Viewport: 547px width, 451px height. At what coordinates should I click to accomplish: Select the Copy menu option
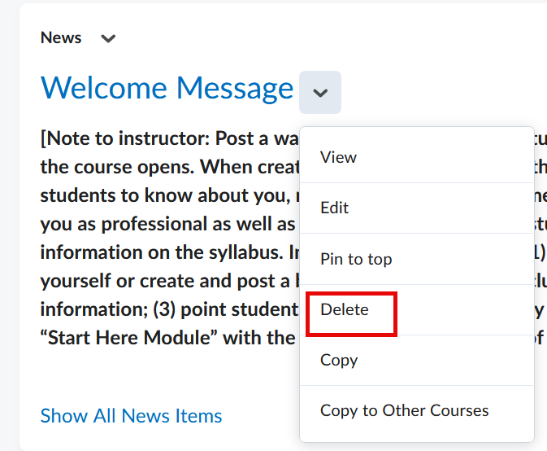(339, 360)
